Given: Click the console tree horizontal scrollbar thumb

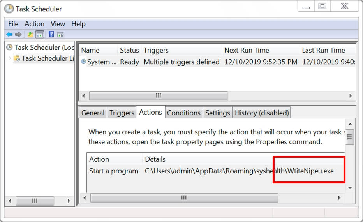Looking at the screenshot, I should click(x=35, y=201).
